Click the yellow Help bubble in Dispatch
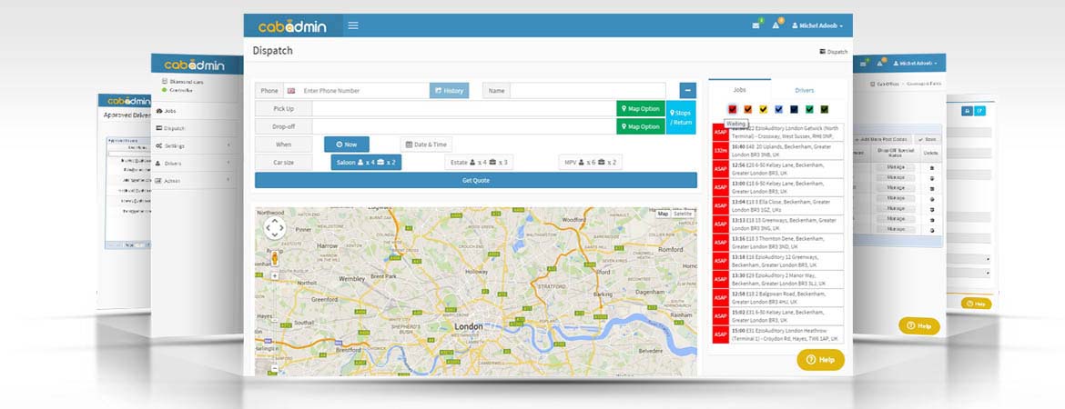 820,360
